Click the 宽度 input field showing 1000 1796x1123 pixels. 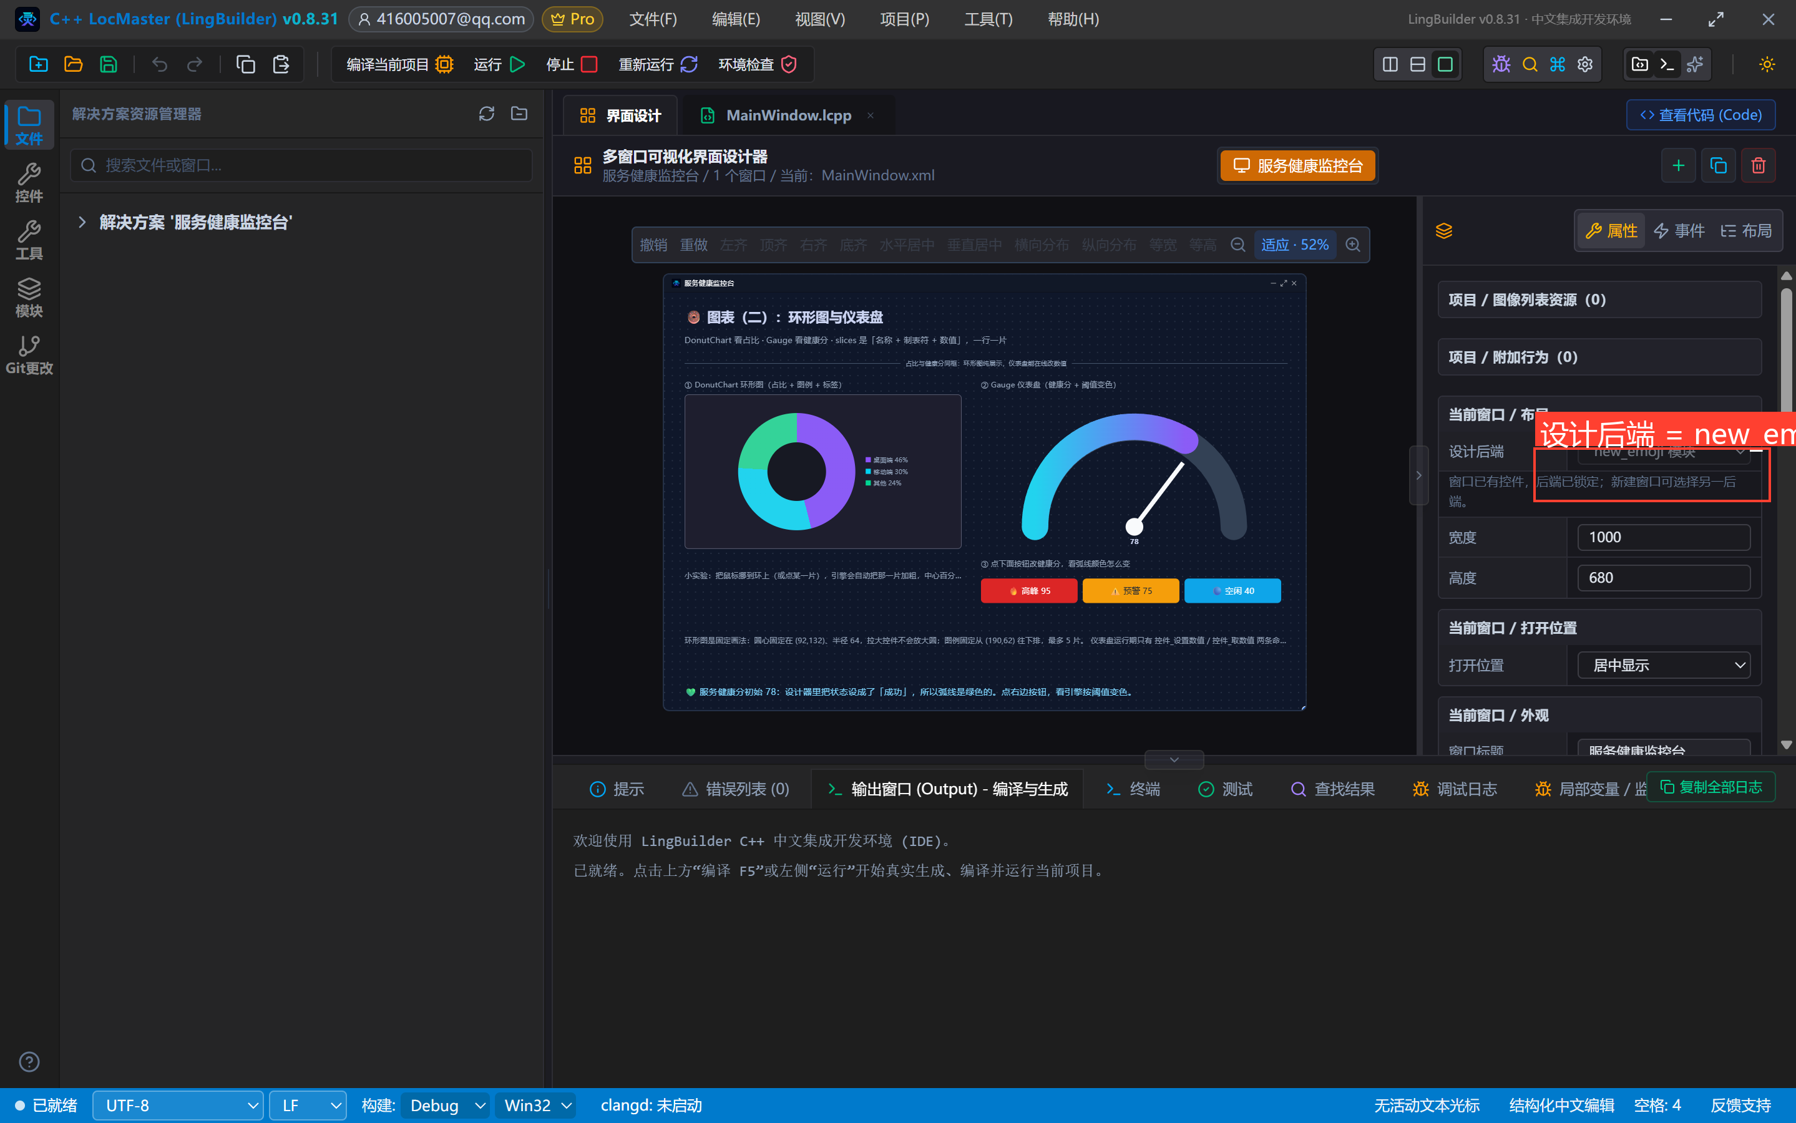point(1663,537)
